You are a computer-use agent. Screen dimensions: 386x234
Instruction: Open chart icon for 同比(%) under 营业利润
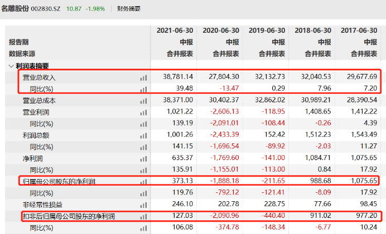pyautogui.click(x=143, y=124)
